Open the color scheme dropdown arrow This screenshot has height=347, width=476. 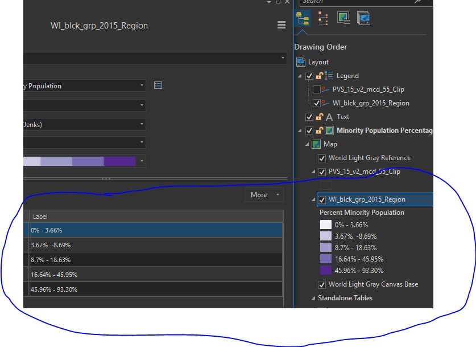click(x=142, y=161)
